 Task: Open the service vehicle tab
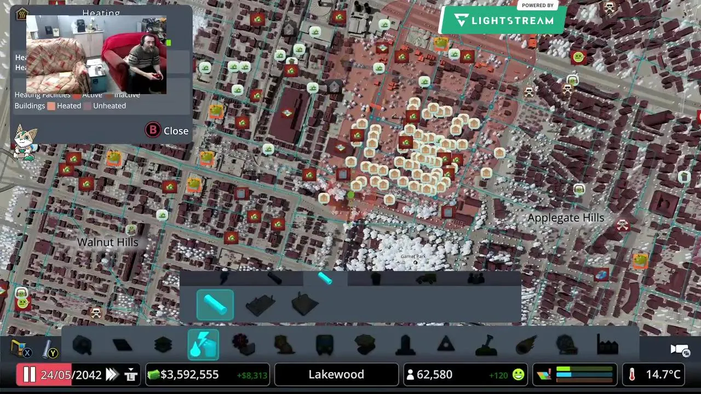pos(426,278)
